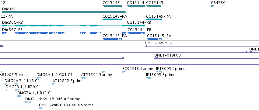The image size is (259, 110).
Task: Click the Dhc36C-RB transcript feature
Action: (x=64, y=26)
